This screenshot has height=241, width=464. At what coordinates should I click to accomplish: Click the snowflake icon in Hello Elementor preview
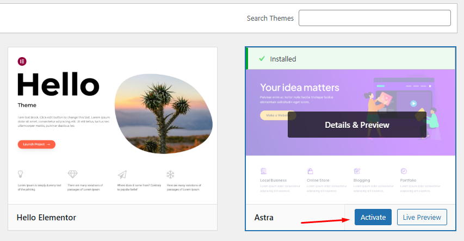point(170,174)
